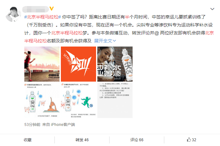220x146 pixels.
Task: Open the yoga pose illustration thumbnail
Action: pyautogui.click(x=42, y=100)
